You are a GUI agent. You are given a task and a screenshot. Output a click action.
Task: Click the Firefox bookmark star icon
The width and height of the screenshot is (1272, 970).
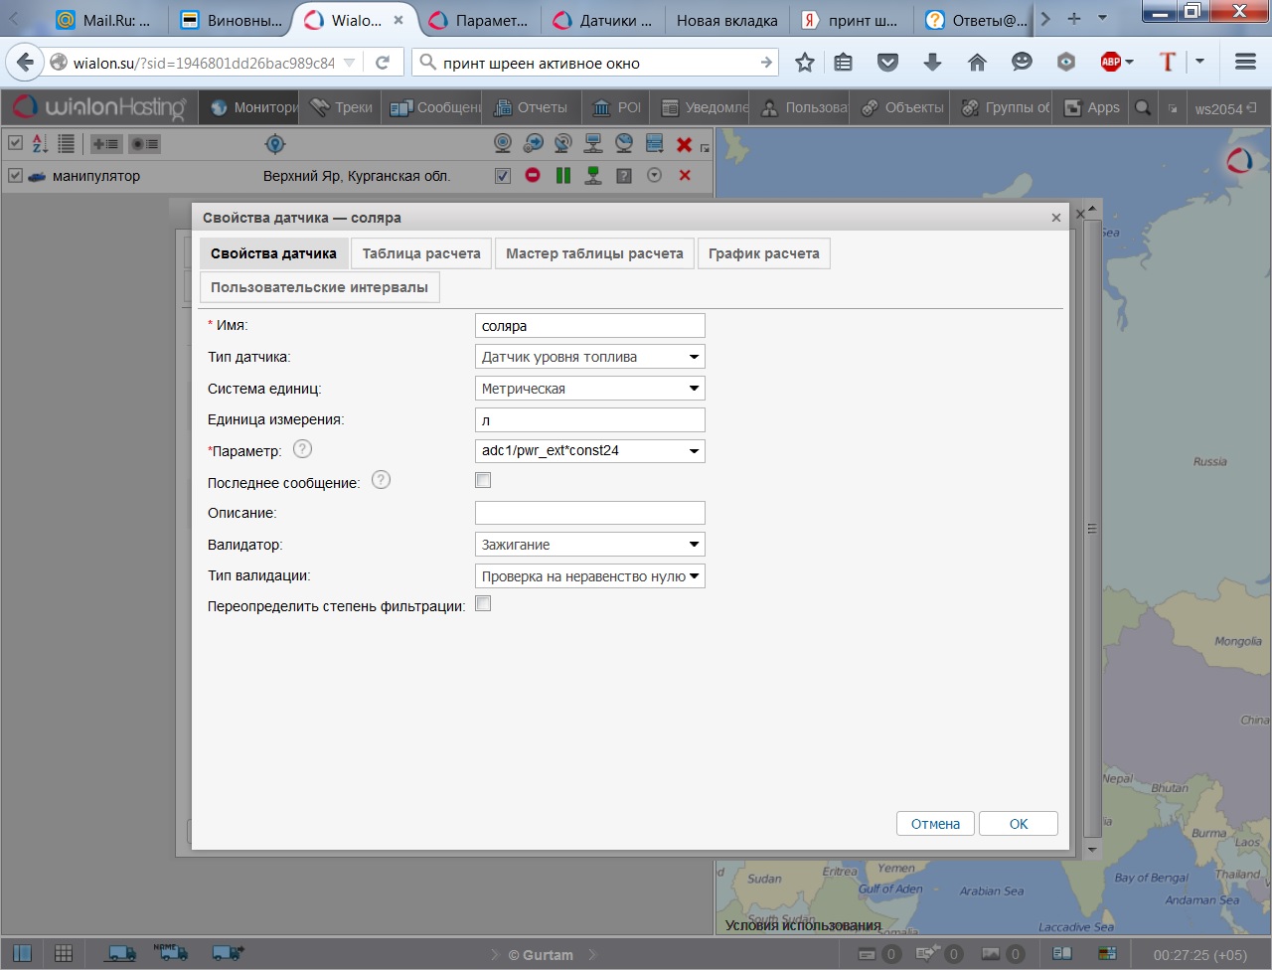(804, 63)
